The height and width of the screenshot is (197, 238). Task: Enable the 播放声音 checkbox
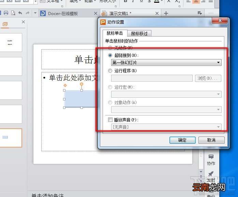[x=110, y=120]
